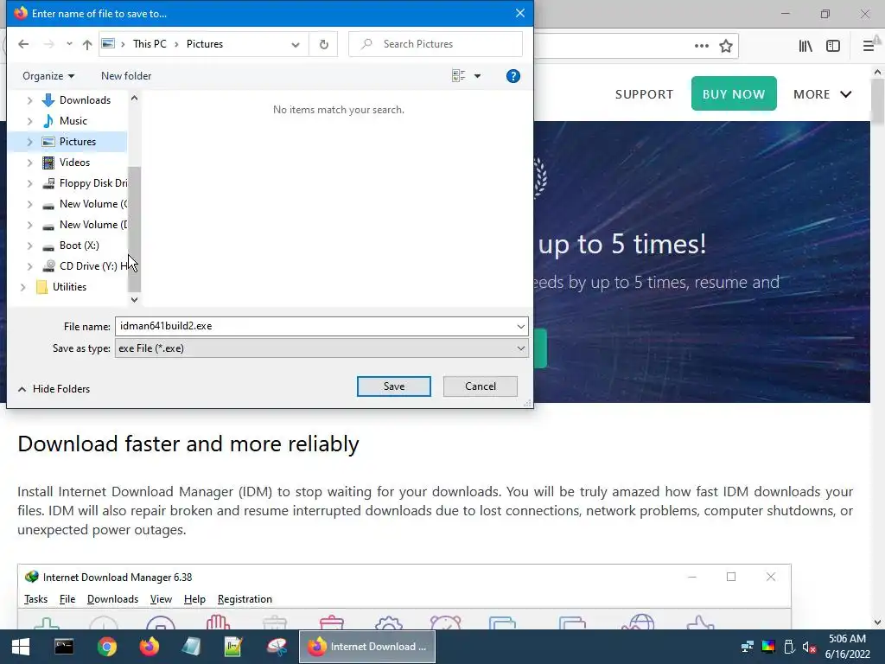Expand the address path history dropdown
Image resolution: width=885 pixels, height=664 pixels.
pyautogui.click(x=296, y=44)
